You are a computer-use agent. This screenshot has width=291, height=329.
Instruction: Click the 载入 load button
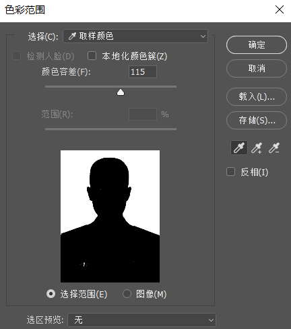click(x=257, y=96)
